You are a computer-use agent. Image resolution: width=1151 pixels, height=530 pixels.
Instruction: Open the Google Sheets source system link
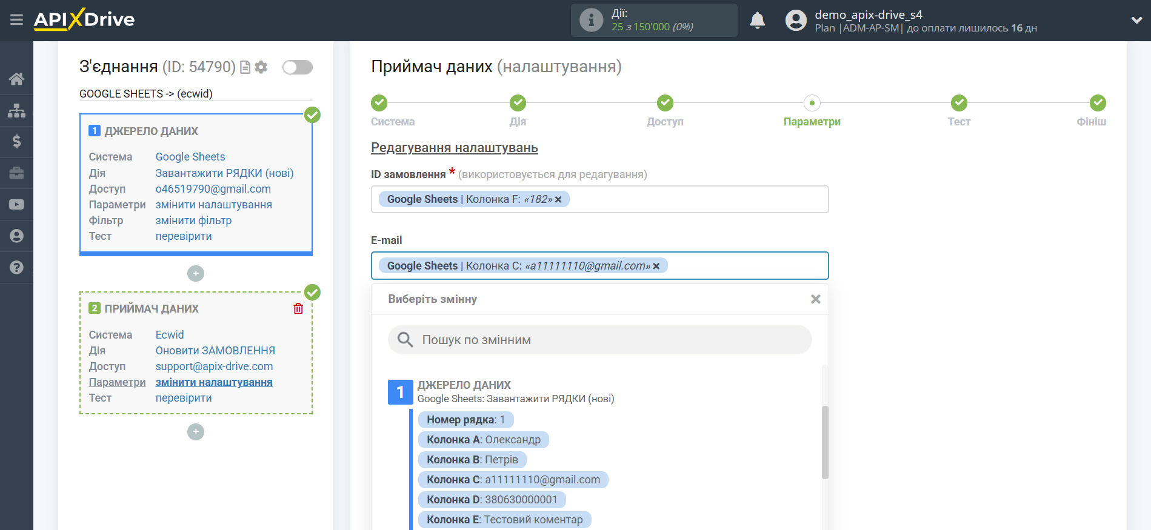click(x=190, y=157)
